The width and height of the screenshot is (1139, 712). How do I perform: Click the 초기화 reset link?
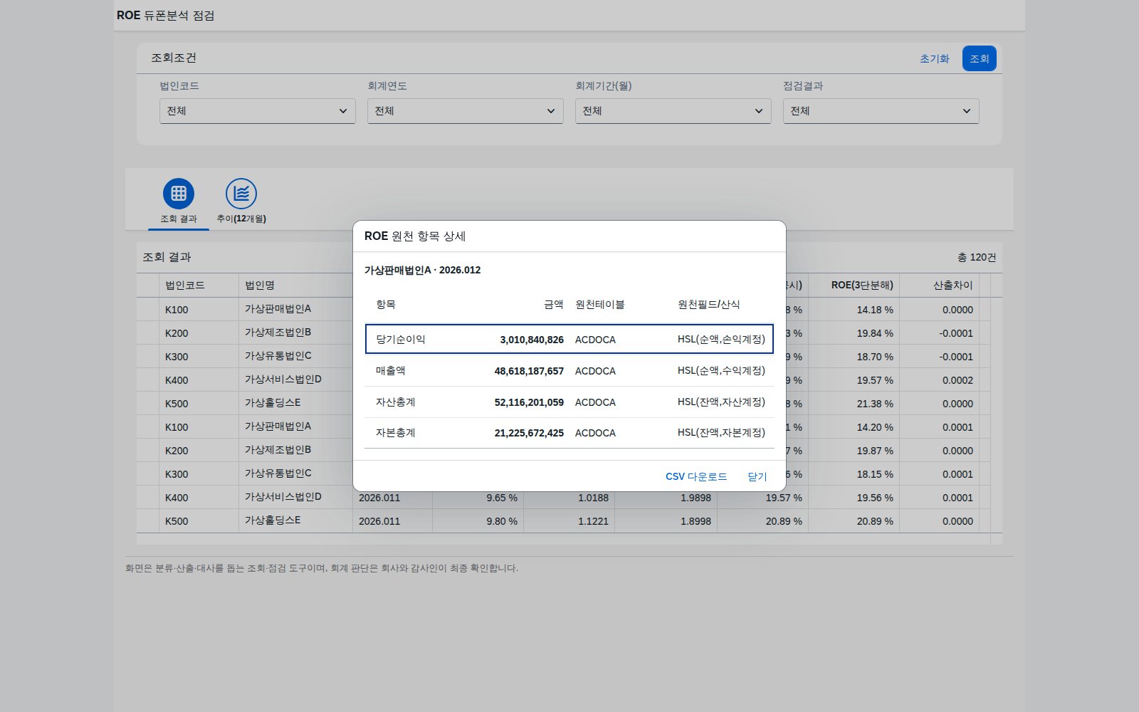point(935,58)
